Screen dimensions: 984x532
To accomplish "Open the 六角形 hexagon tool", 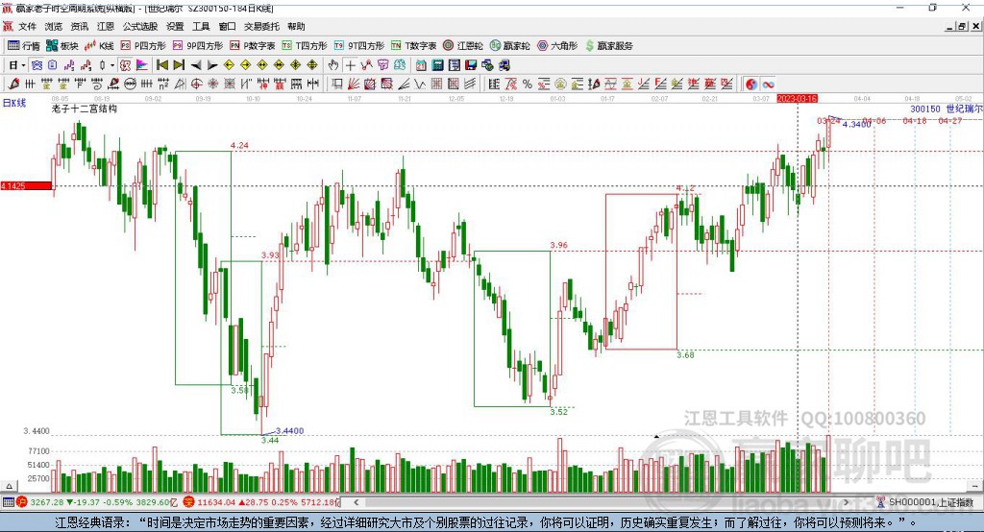I will (x=557, y=46).
